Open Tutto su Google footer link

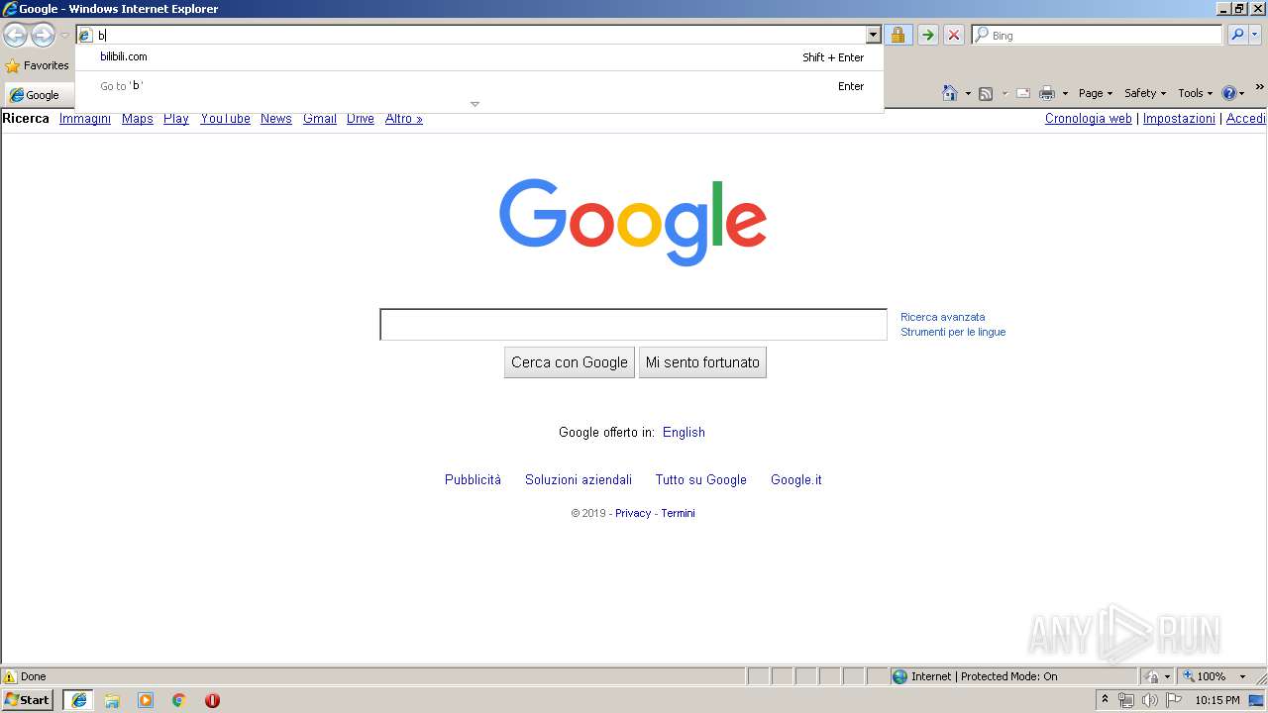coord(700,480)
